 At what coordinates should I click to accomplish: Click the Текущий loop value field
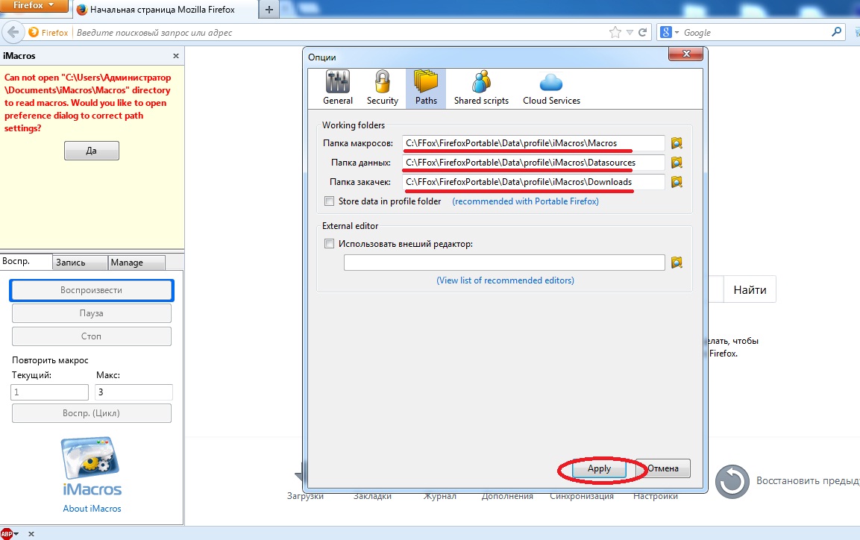click(x=49, y=392)
